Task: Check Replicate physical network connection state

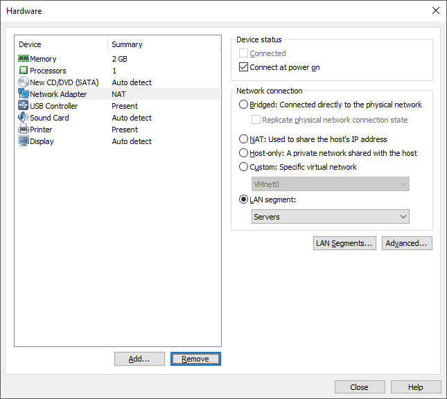Action: click(x=256, y=119)
